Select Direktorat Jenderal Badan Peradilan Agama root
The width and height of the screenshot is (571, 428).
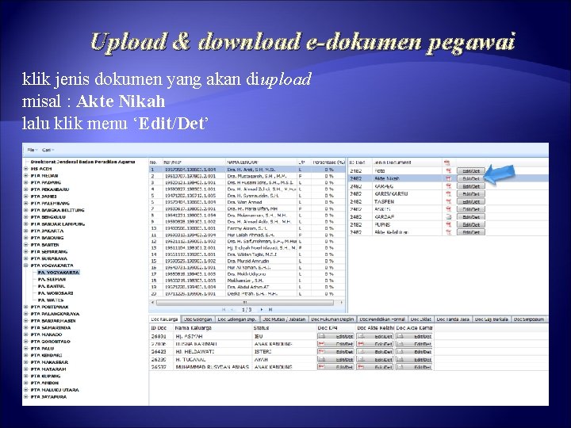coord(83,162)
